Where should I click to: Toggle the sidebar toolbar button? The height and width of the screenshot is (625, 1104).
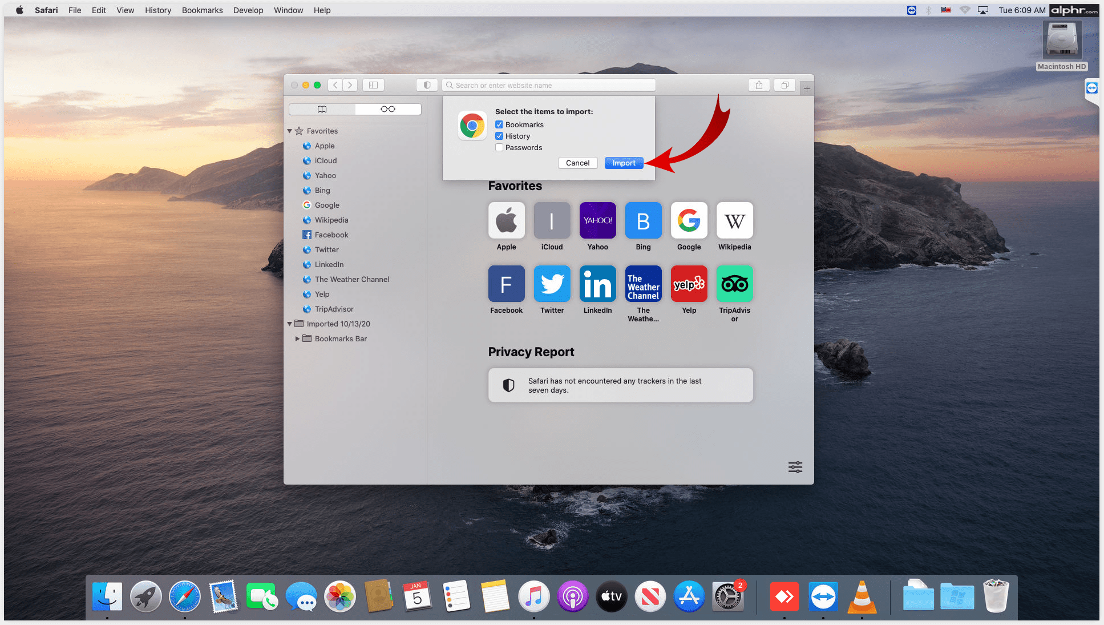point(373,85)
